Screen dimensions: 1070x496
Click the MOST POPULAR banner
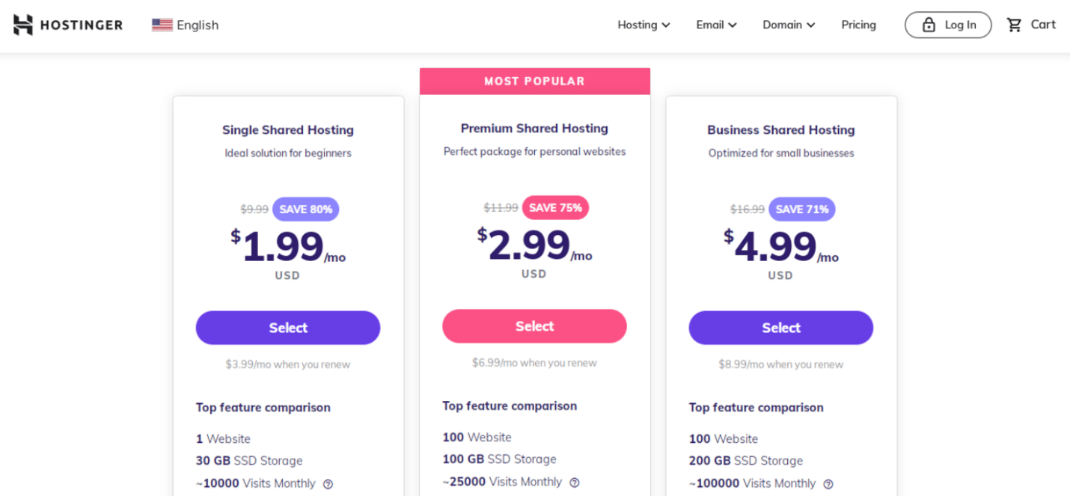point(534,81)
